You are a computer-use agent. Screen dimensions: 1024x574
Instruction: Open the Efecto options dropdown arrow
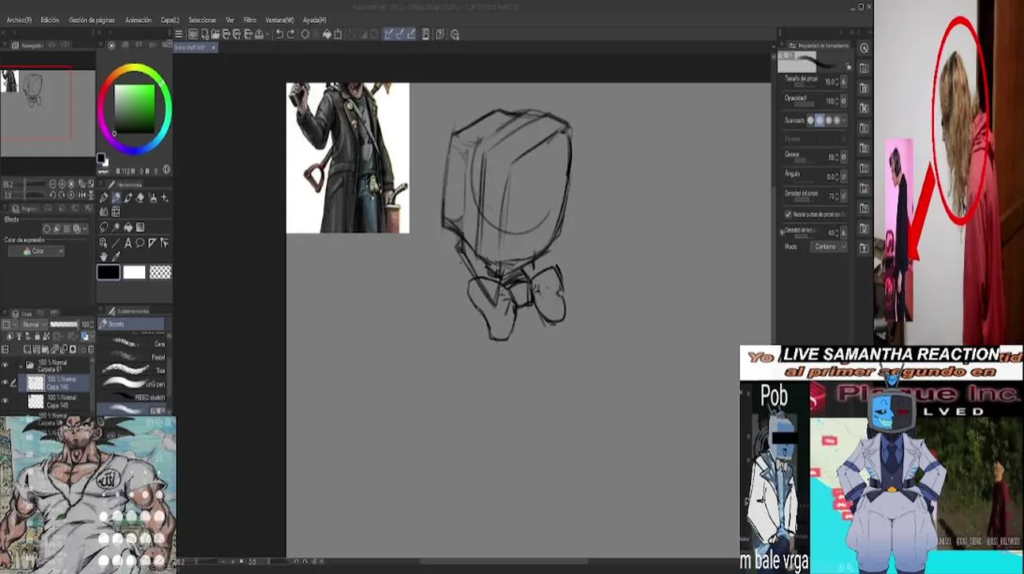tap(85, 229)
